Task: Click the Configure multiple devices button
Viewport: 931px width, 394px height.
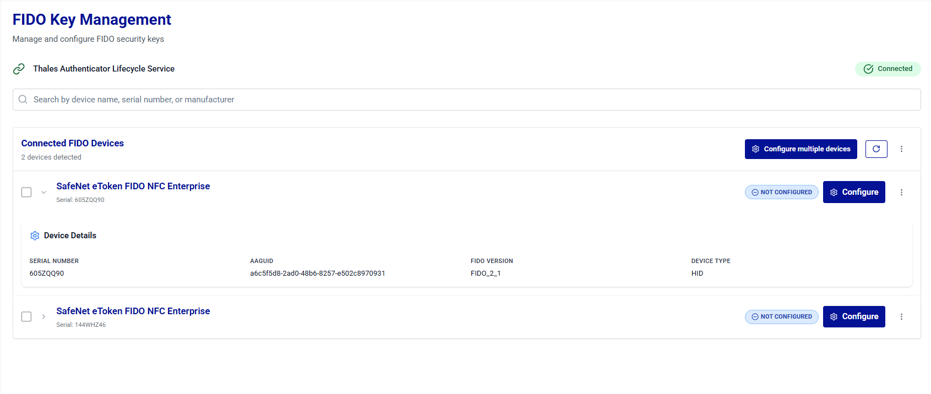Action: [801, 149]
